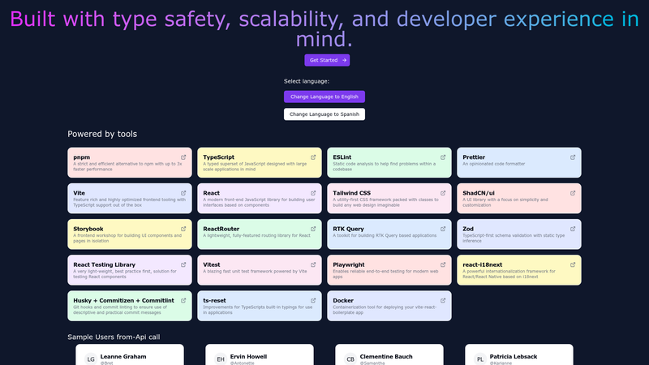Image resolution: width=649 pixels, height=365 pixels.
Task: Open pnpm card external link icon
Action: point(183,157)
